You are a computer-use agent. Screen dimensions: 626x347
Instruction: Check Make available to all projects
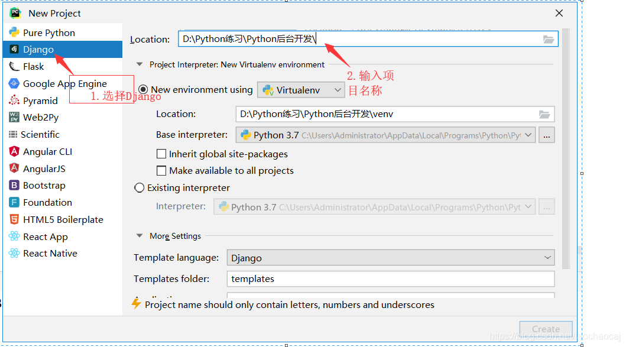[x=161, y=170]
